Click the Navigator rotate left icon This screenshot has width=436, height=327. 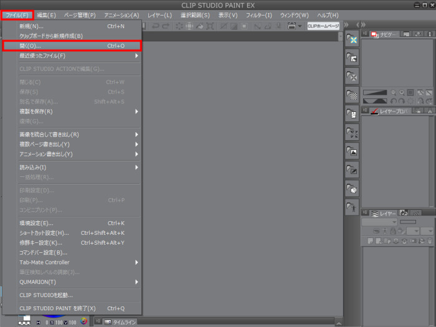tap(393, 101)
